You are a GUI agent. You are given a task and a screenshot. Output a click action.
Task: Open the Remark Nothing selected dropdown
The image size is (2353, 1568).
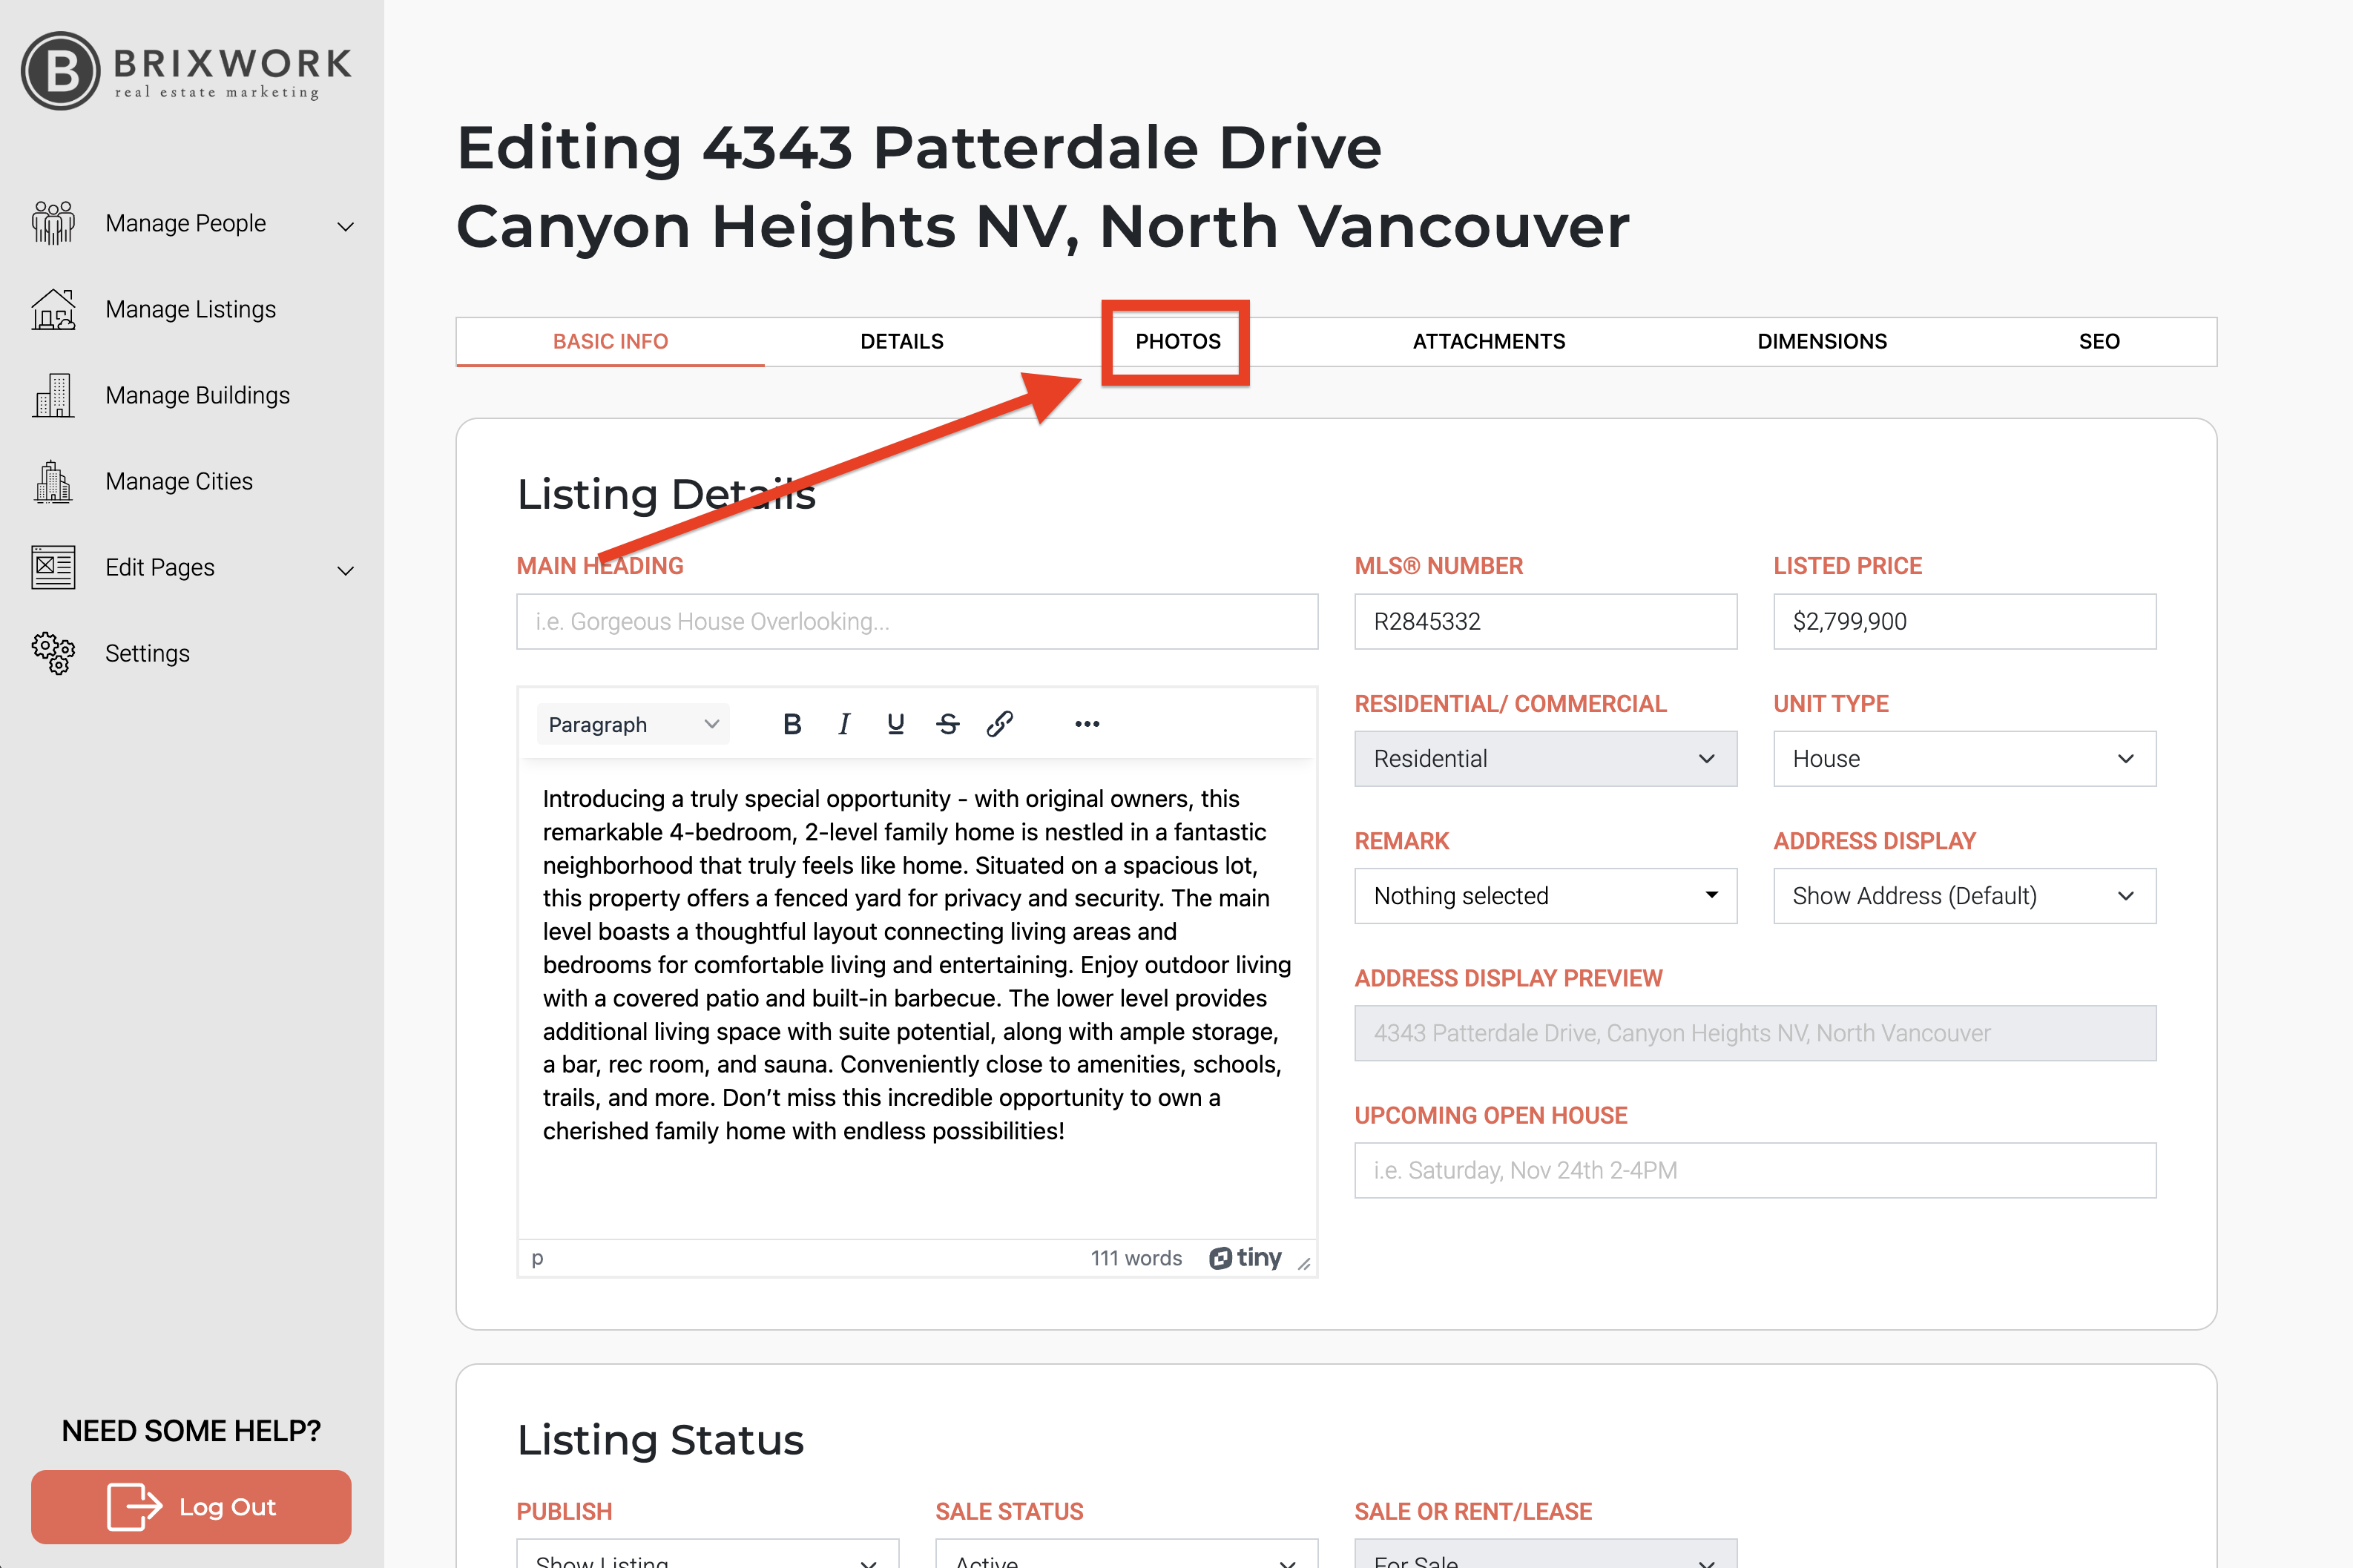[1544, 896]
